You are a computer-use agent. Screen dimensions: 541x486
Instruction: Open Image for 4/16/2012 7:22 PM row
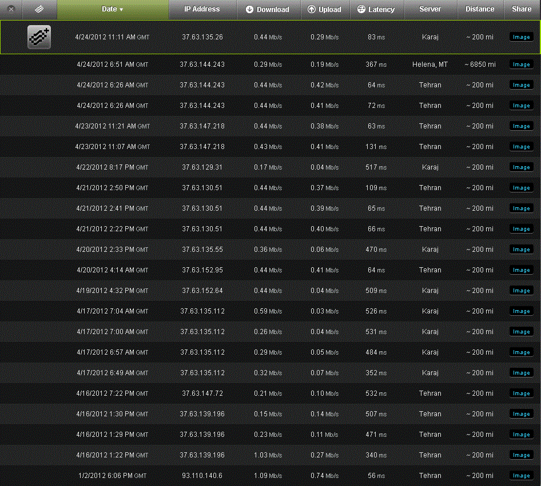(x=522, y=393)
